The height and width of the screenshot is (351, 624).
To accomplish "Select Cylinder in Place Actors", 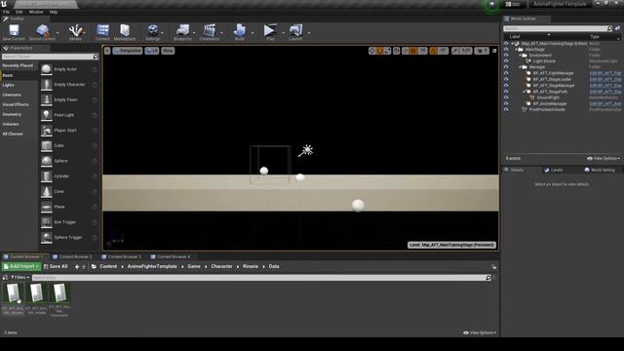I will [x=69, y=176].
